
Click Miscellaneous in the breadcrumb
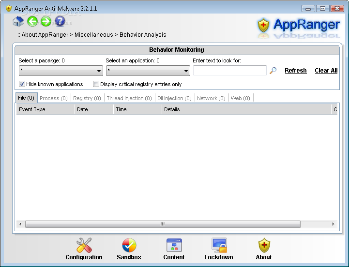pos(94,35)
